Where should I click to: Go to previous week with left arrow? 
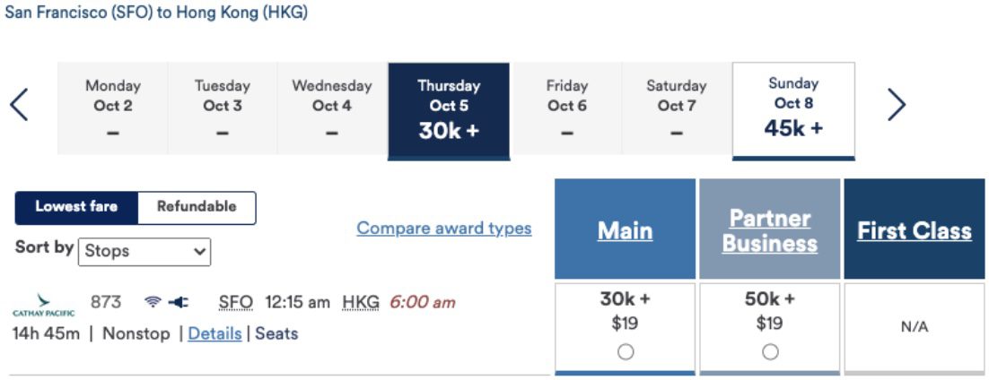tap(19, 105)
